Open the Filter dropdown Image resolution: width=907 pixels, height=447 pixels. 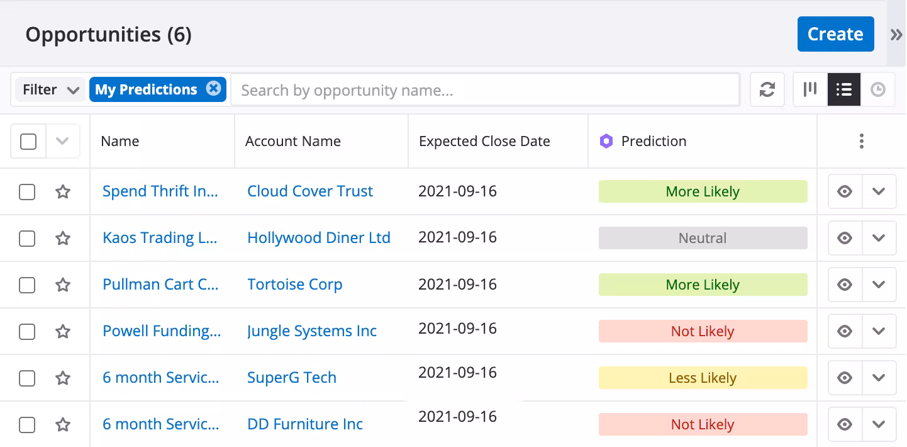tap(50, 89)
